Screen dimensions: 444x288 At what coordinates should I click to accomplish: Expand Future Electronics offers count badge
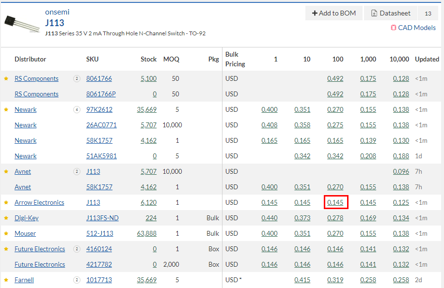[x=77, y=249]
